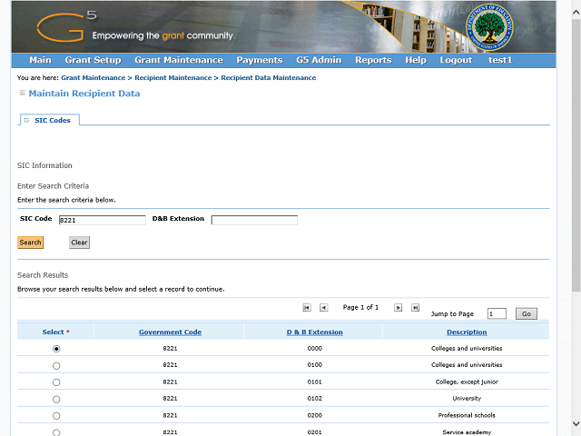This screenshot has height=436, width=581.
Task: Open the Grant Setup menu
Action: coord(93,61)
